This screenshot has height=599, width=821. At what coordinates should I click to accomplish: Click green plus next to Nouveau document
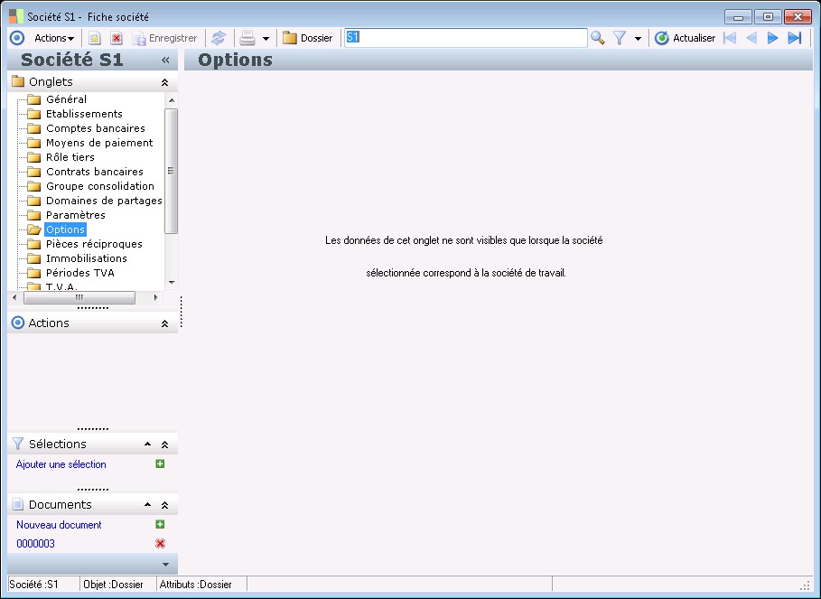(160, 524)
